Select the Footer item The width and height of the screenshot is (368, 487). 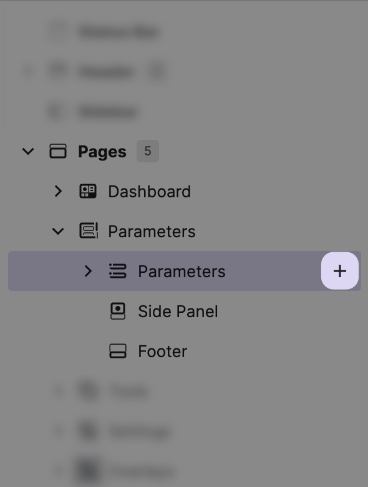(x=163, y=352)
